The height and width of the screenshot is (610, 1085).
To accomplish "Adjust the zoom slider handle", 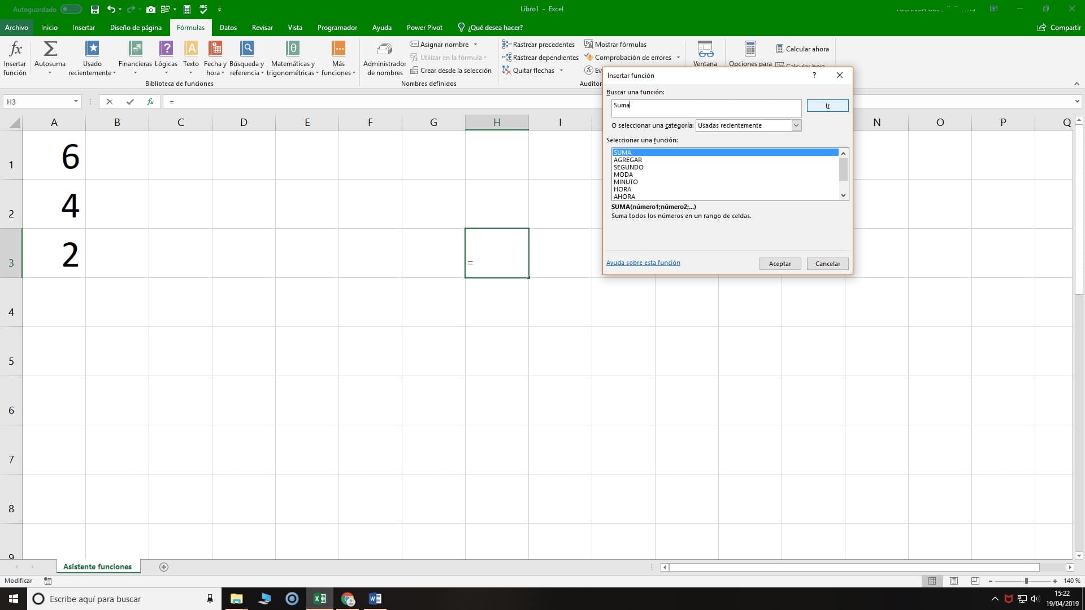I will [x=1026, y=581].
